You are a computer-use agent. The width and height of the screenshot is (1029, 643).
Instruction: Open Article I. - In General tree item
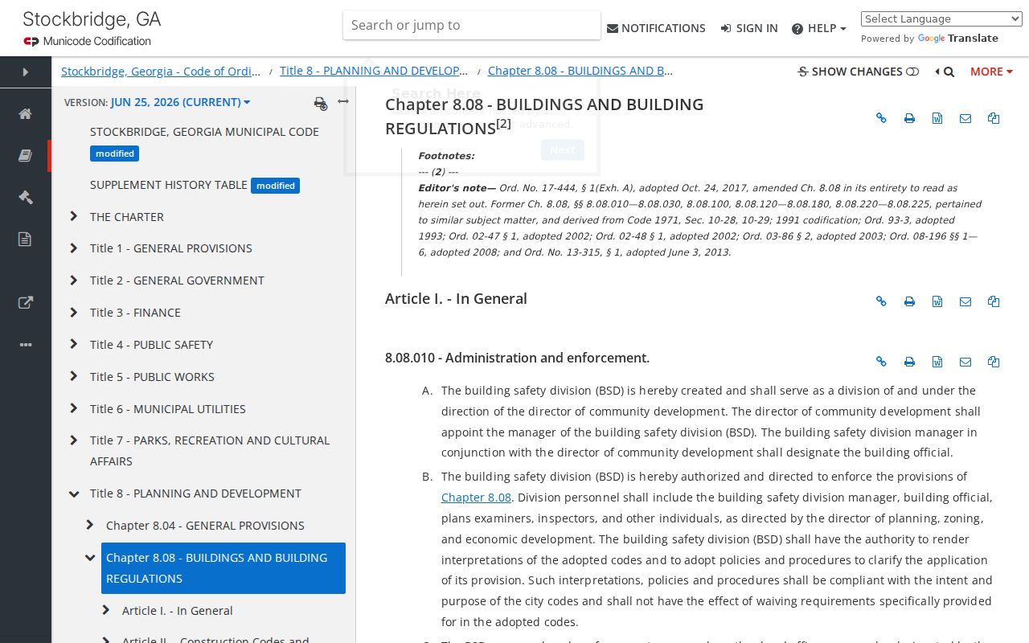(178, 611)
